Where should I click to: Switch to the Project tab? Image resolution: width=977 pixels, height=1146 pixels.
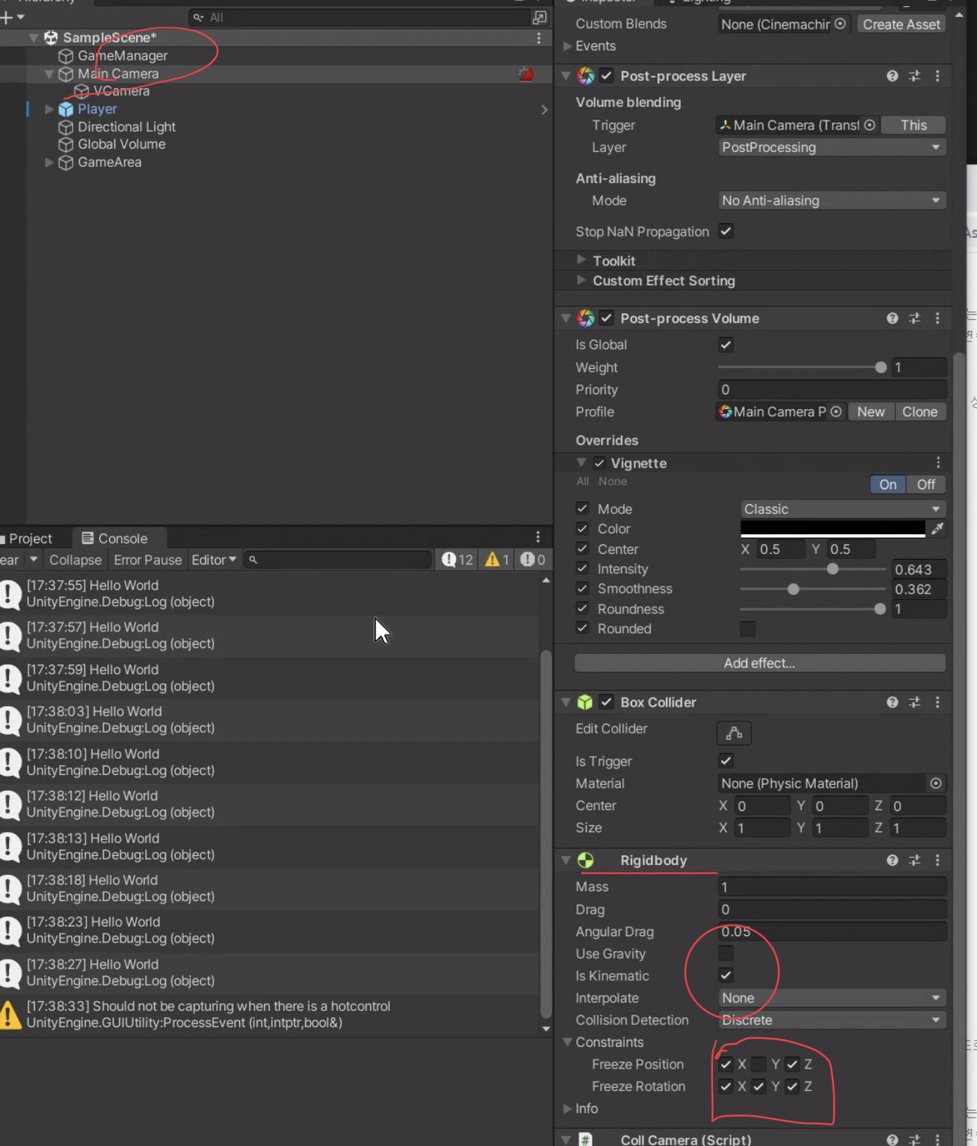30,539
